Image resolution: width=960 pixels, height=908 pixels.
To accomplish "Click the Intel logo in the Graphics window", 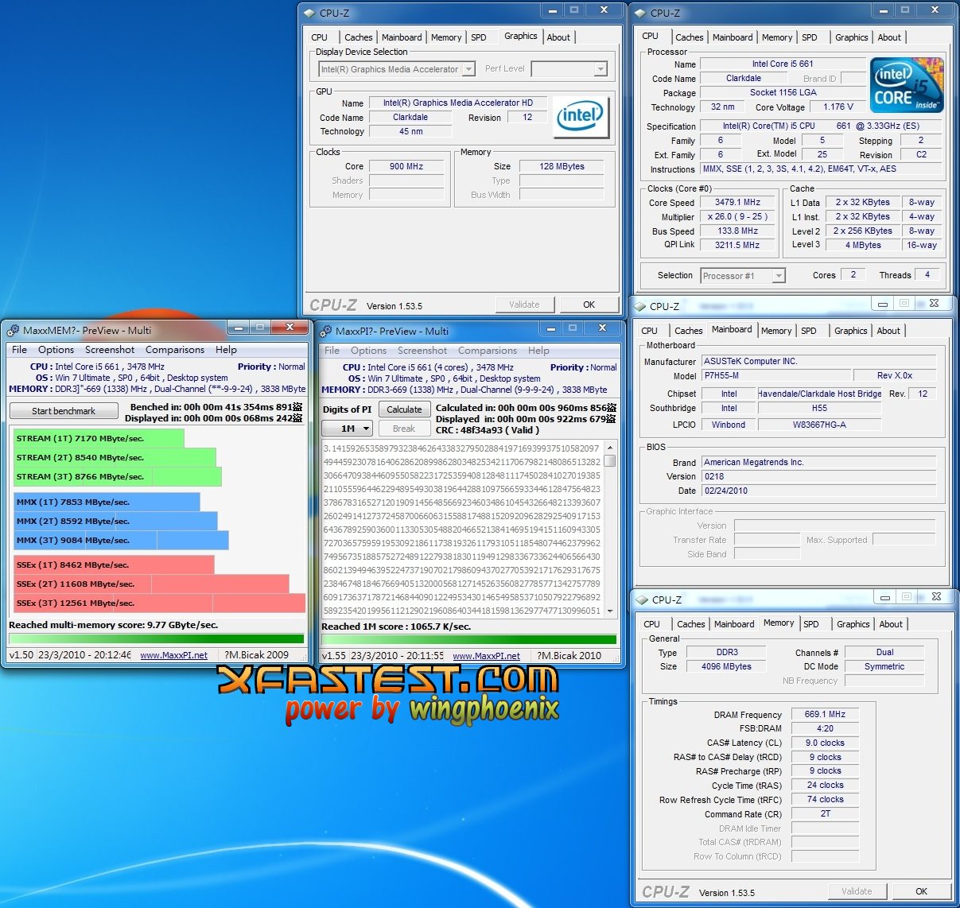I will pos(581,117).
